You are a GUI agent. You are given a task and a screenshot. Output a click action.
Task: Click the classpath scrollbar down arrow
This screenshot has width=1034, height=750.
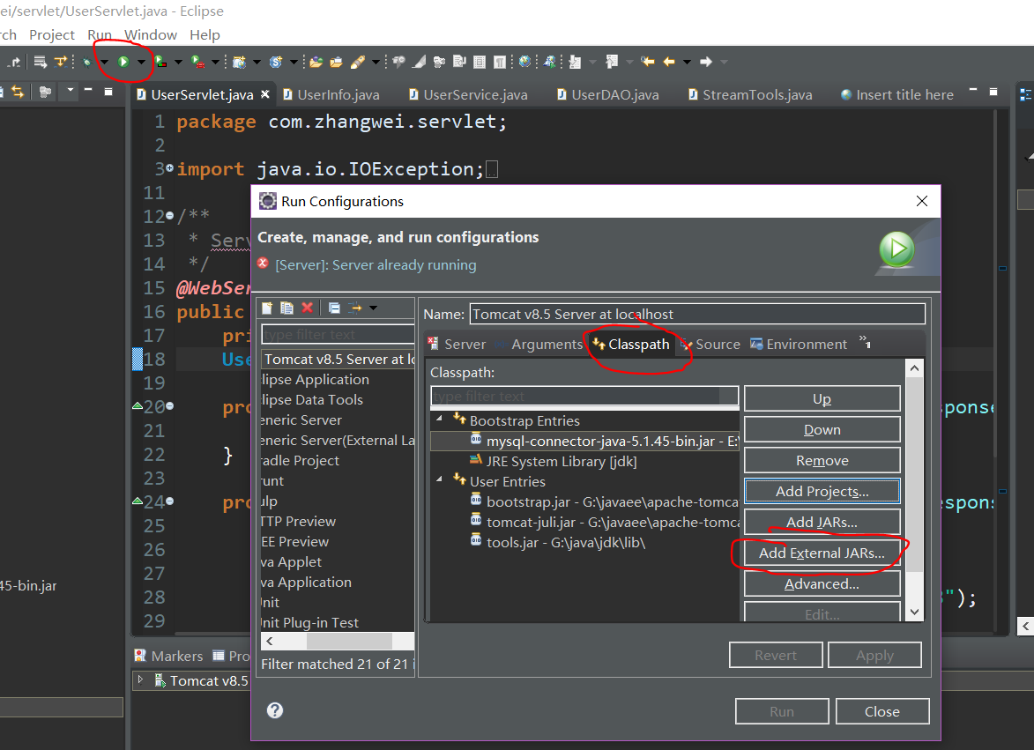pos(914,612)
